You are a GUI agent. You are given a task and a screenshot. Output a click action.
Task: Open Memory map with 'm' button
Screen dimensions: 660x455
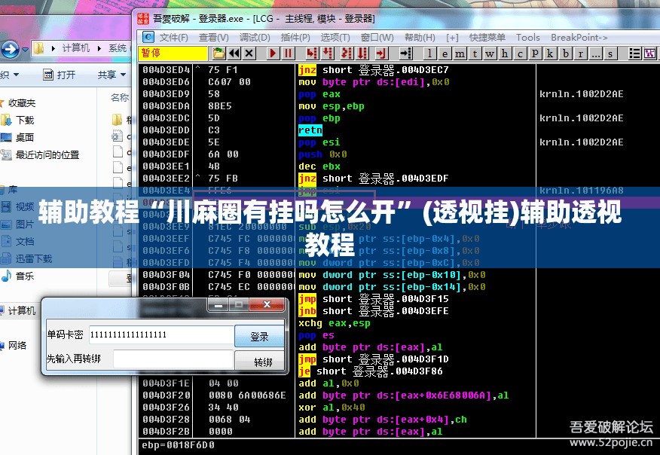click(460, 53)
